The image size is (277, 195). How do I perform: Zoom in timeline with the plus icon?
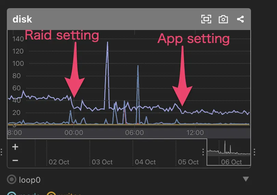(15, 147)
